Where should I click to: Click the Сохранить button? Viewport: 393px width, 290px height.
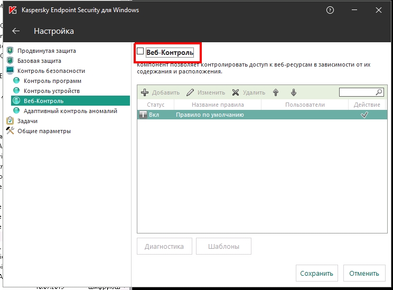pyautogui.click(x=316, y=274)
